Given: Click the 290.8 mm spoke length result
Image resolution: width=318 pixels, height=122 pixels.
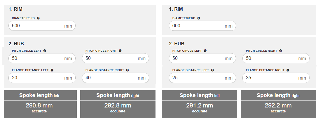Looking at the screenshot, I should tap(40, 106).
